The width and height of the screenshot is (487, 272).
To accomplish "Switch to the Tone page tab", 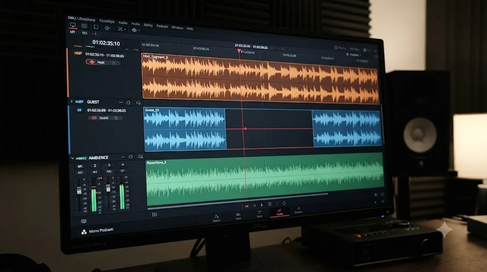I will (x=238, y=216).
